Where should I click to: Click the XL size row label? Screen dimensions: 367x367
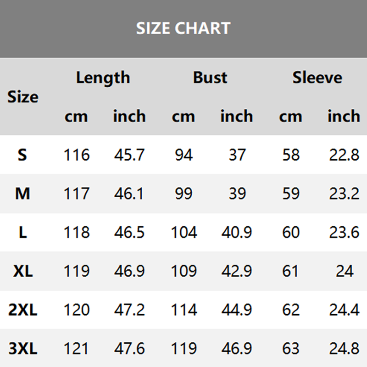click(x=22, y=271)
